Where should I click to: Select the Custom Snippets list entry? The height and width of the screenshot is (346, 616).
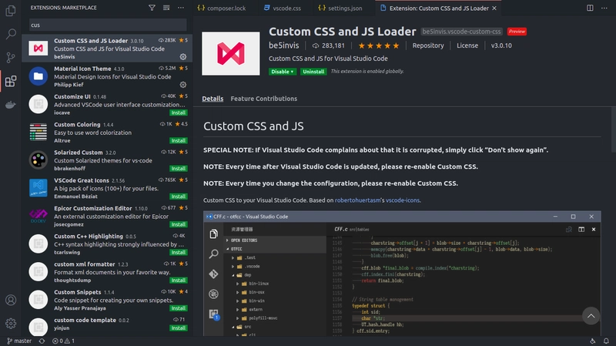(107, 300)
